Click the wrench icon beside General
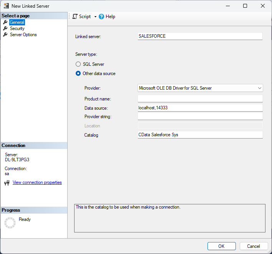The width and height of the screenshot is (272, 254). [5, 22]
